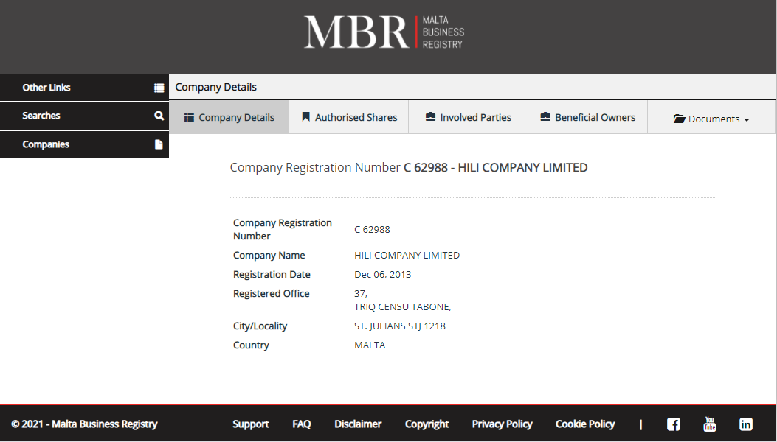Switch to the Beneficial Owners tab

coord(588,117)
